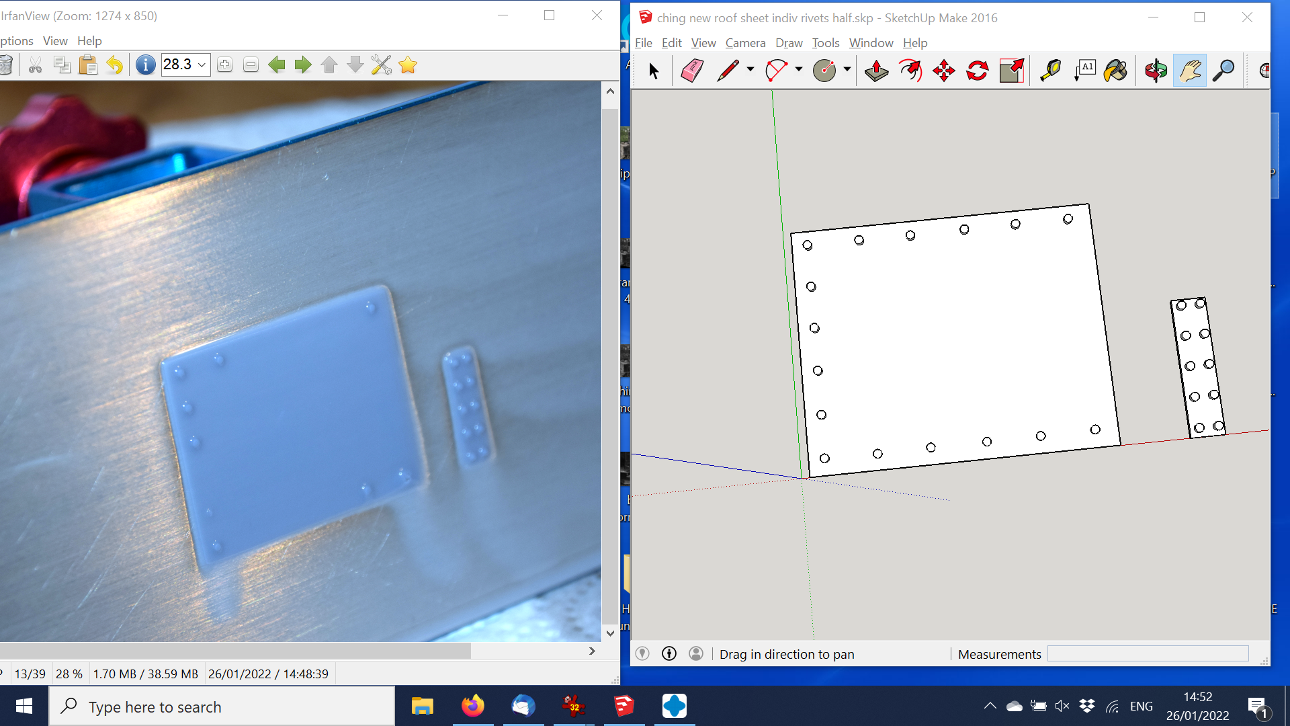
Task: Activate the Line drawing tool
Action: 728,70
